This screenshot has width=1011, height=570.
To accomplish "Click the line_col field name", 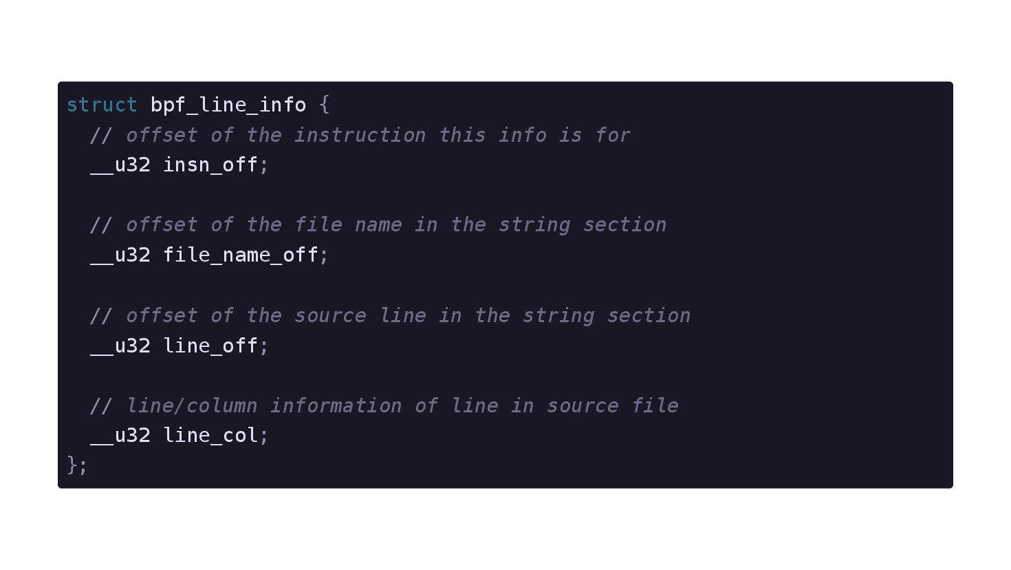I will (x=210, y=436).
